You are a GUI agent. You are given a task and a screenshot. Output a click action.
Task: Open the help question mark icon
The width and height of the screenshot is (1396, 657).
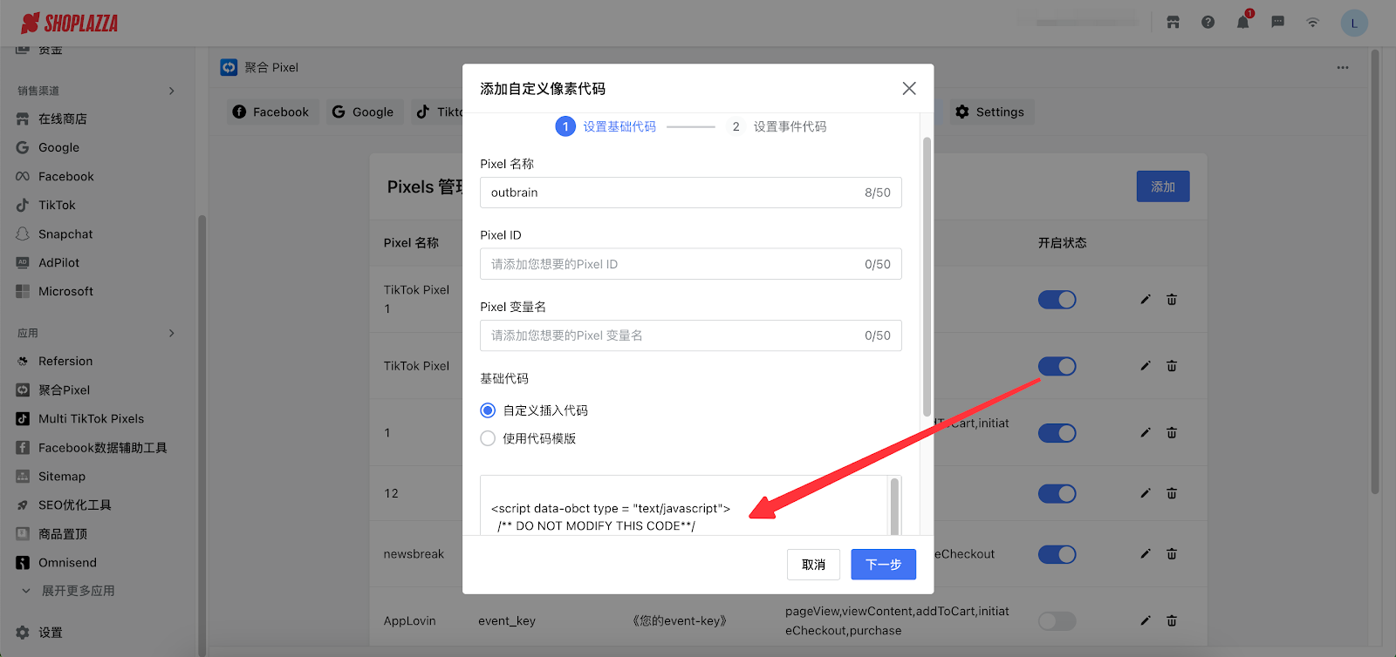point(1208,23)
